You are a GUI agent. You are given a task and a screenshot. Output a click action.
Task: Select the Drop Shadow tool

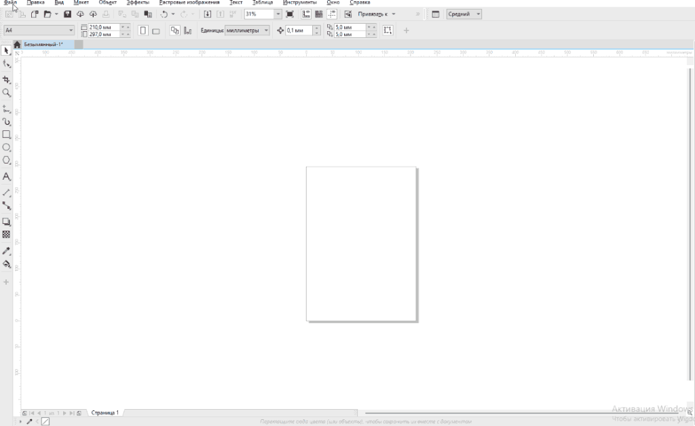6,221
